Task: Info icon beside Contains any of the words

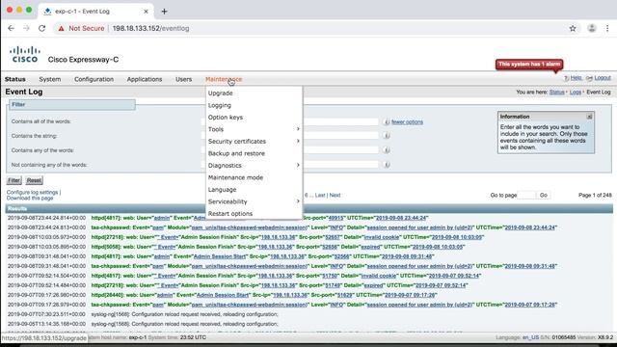Action: click(387, 150)
